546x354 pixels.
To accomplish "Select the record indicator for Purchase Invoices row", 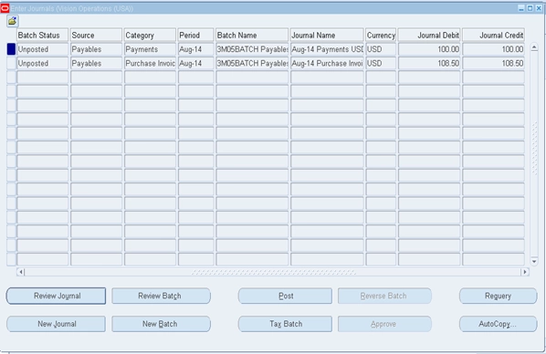I will coord(11,63).
